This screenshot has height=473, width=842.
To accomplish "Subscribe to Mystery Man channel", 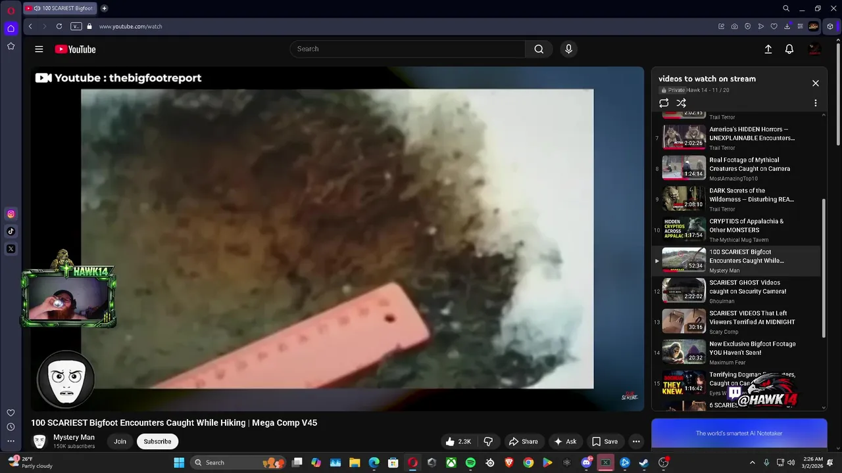I will (x=157, y=441).
